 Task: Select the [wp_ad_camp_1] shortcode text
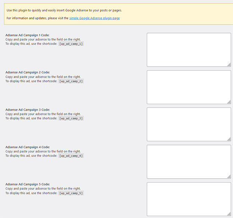71,44
